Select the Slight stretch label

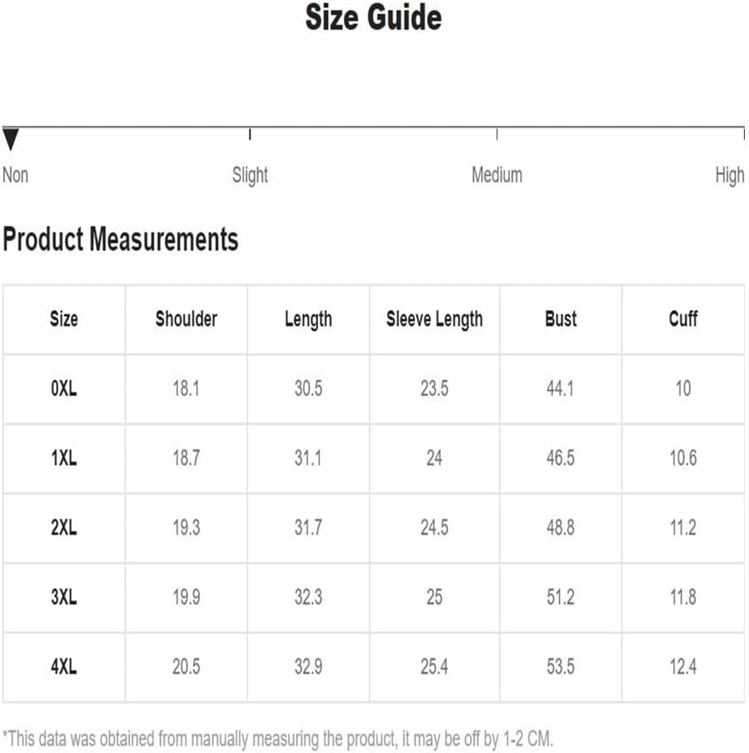250,175
